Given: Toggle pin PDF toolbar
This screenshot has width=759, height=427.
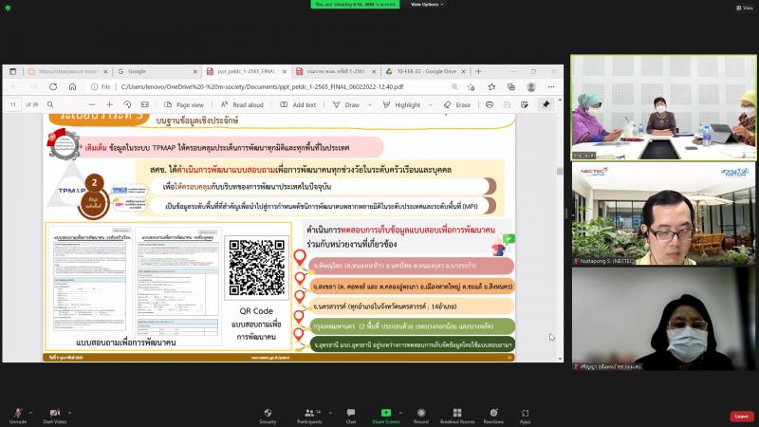Looking at the screenshot, I should coord(546,104).
